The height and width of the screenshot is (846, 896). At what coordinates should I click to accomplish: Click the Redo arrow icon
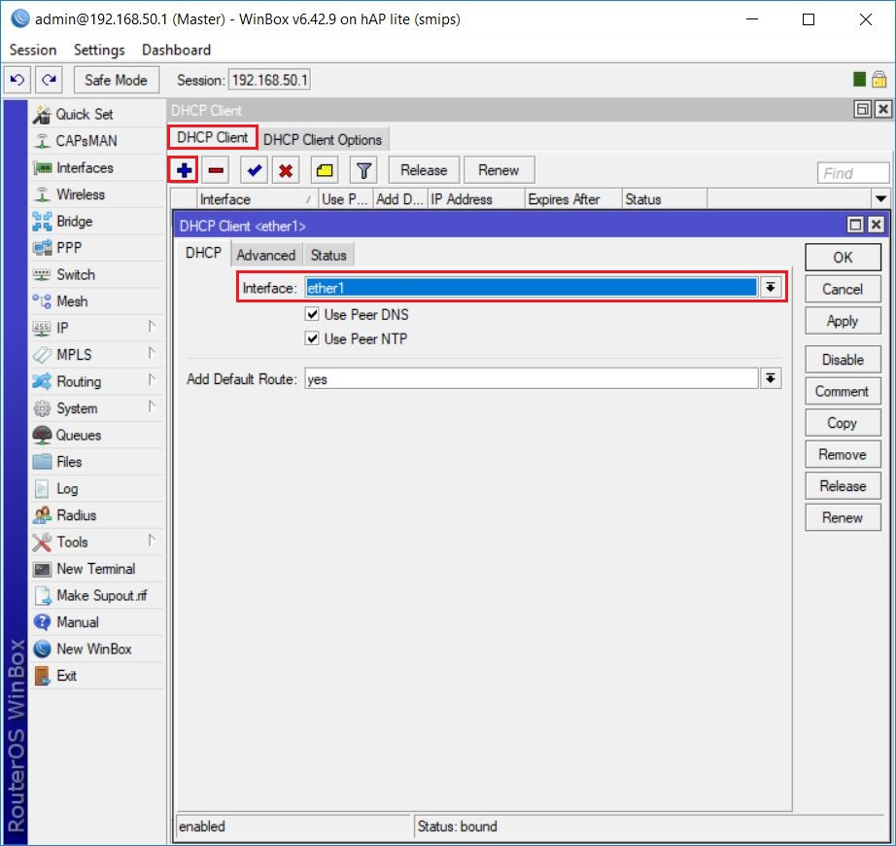click(50, 80)
